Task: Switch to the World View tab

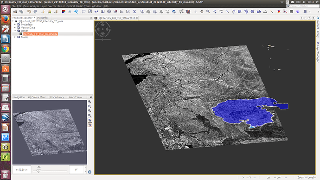Action: 76,97
